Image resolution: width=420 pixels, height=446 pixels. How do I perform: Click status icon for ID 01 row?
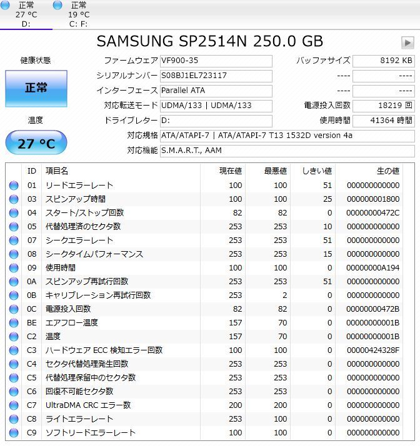pos(14,186)
